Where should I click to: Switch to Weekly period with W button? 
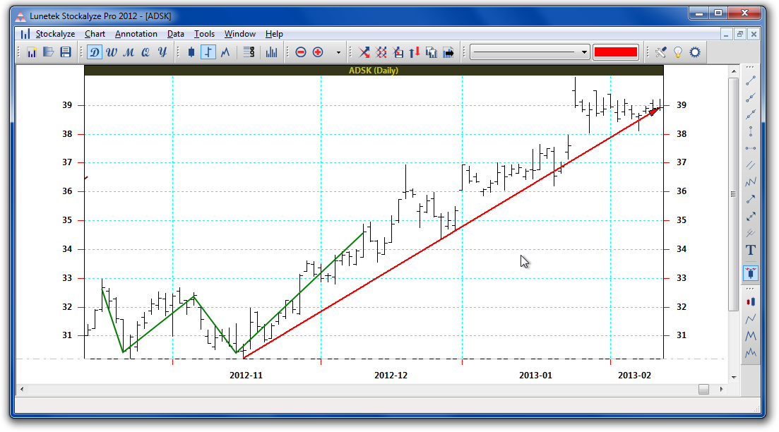112,52
